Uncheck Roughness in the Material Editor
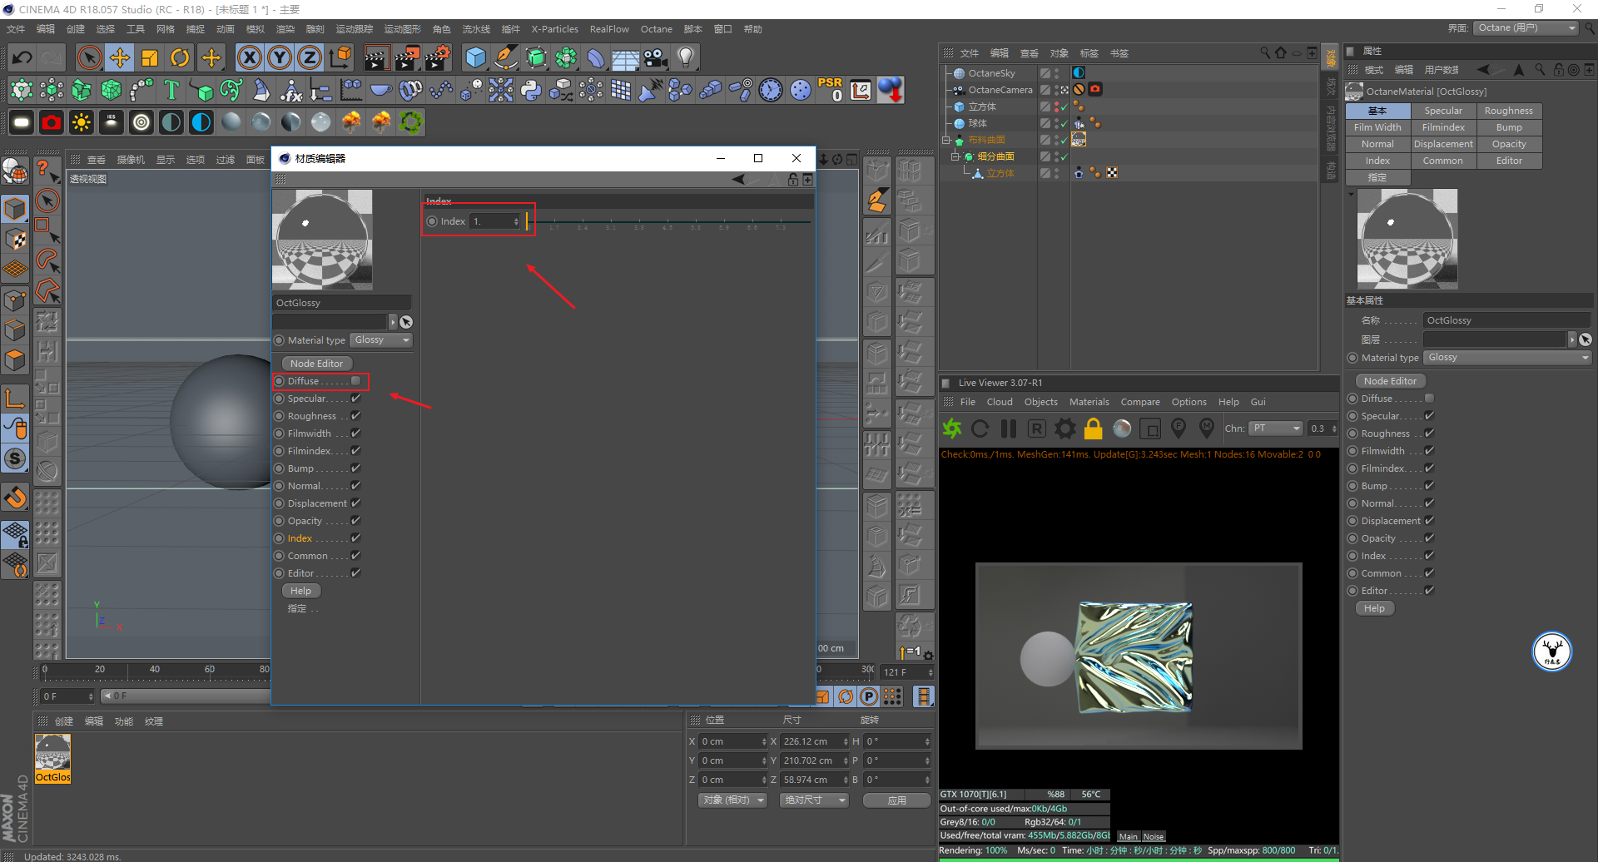Image resolution: width=1598 pixels, height=862 pixels. [x=356, y=416]
